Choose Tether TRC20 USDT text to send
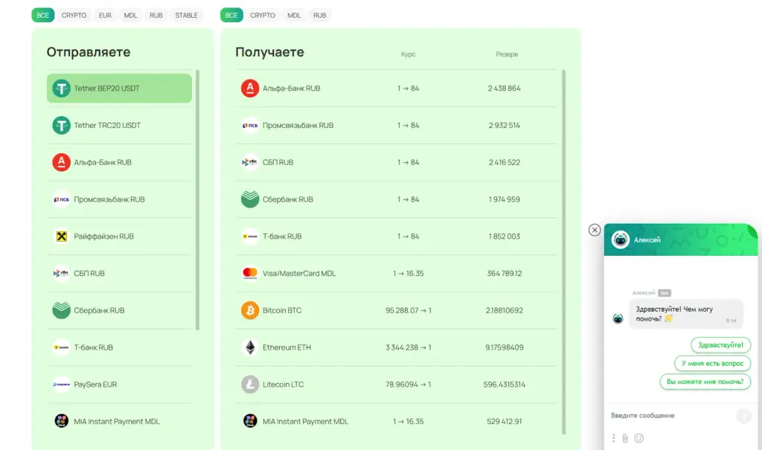The width and height of the screenshot is (762, 450). [107, 126]
